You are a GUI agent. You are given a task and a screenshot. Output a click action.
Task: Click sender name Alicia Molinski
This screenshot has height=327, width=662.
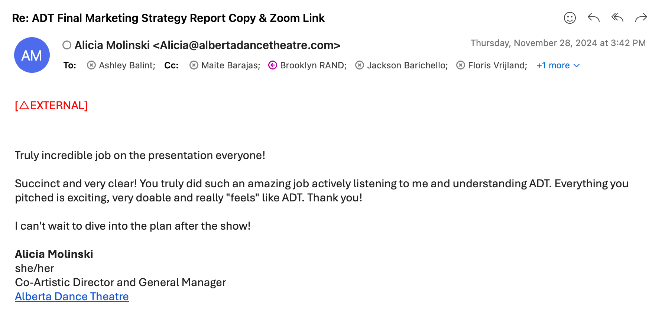pos(112,45)
